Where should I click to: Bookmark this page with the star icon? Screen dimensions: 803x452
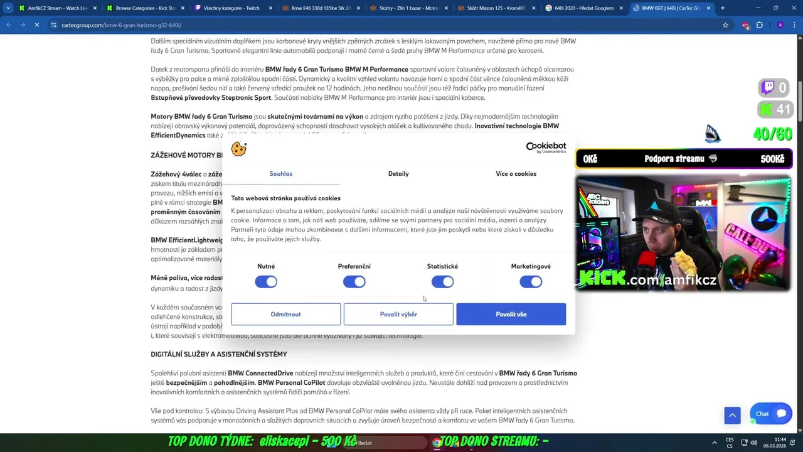(725, 25)
